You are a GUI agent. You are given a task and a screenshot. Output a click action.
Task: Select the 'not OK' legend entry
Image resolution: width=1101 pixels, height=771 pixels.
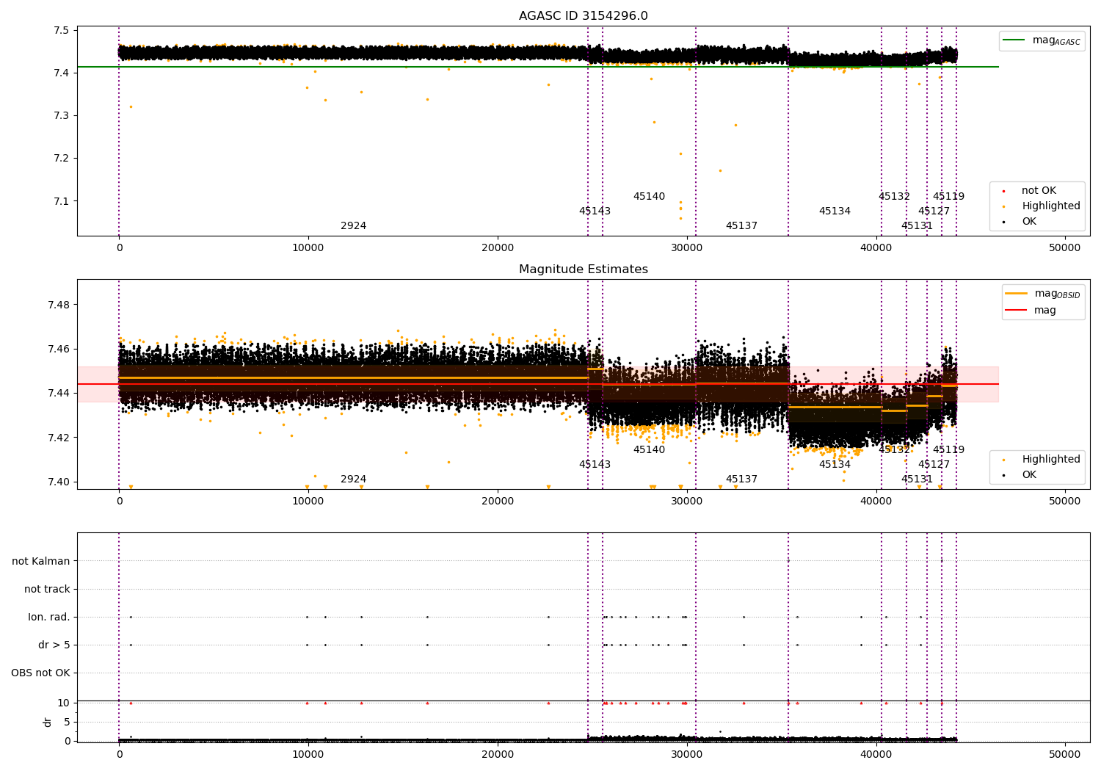click(x=1039, y=191)
